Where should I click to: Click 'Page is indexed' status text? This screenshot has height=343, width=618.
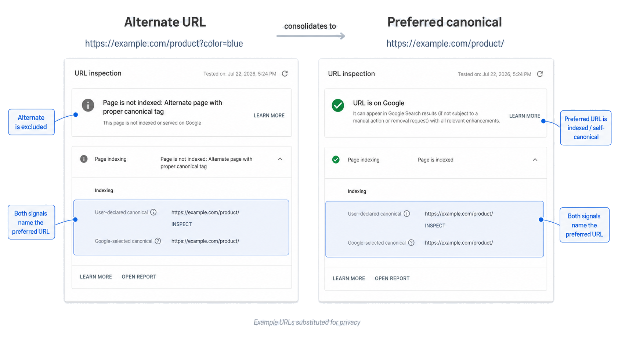tap(436, 160)
